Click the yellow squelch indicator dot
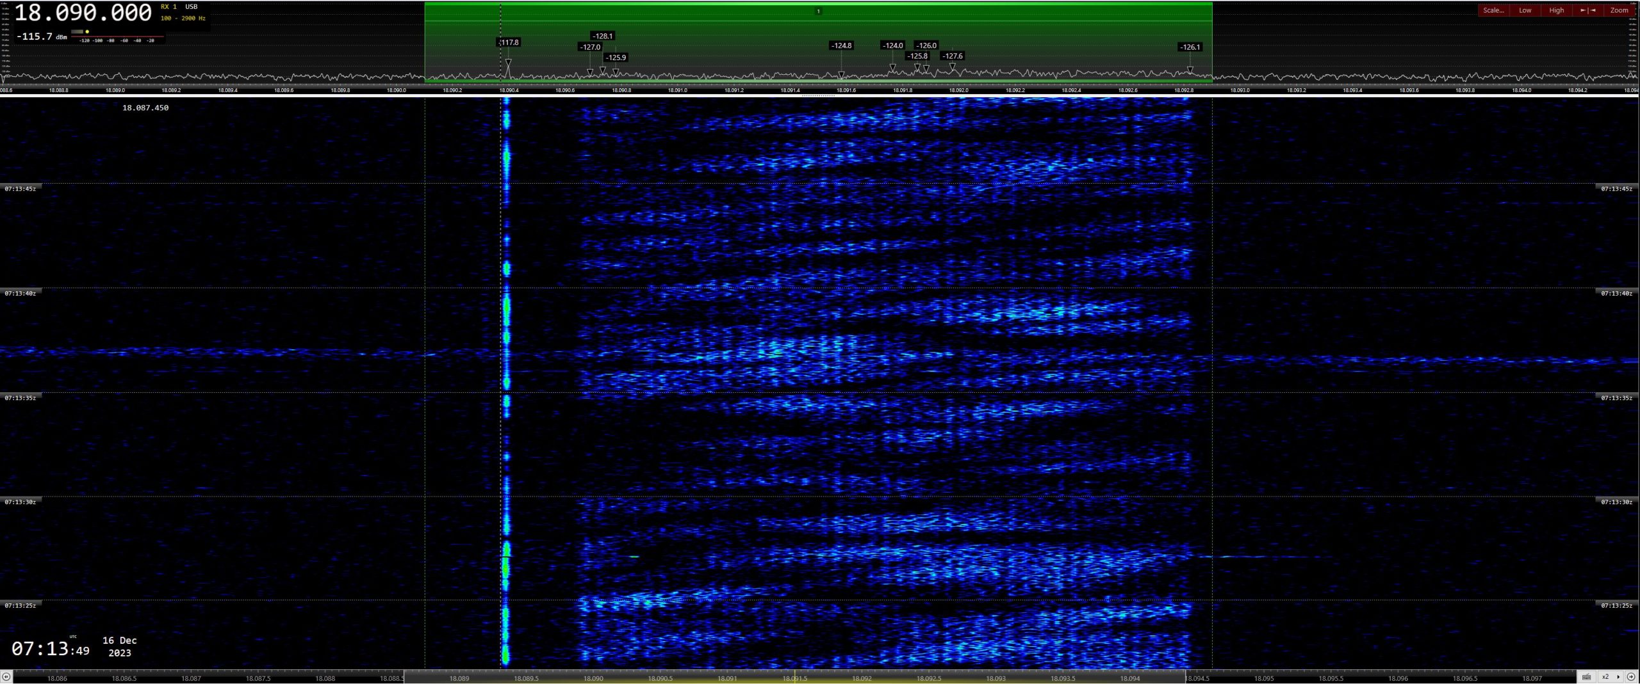This screenshot has height=684, width=1640. [x=87, y=31]
